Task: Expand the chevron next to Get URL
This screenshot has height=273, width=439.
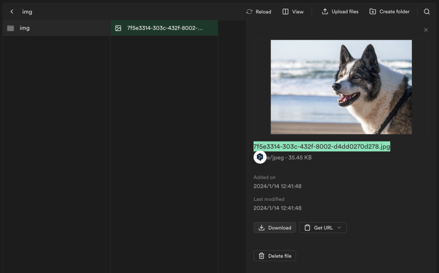Action: [x=339, y=228]
